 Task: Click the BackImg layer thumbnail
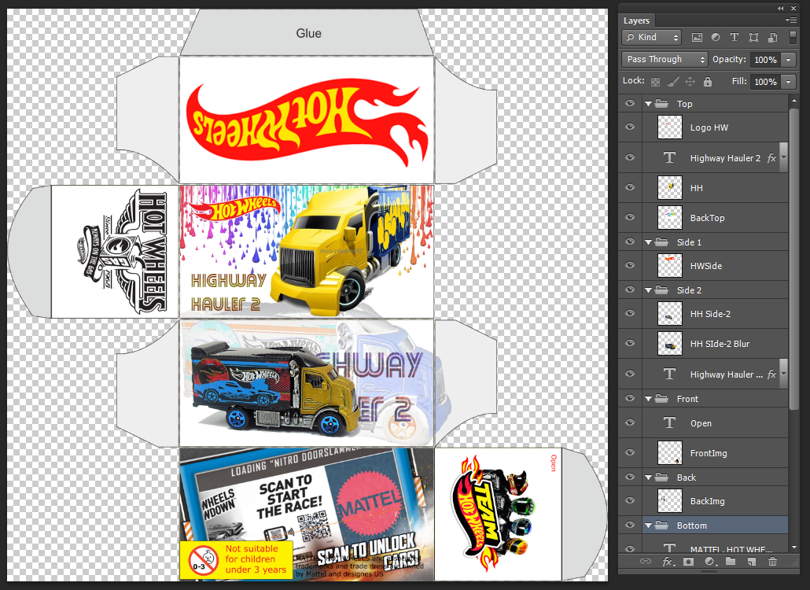pyautogui.click(x=669, y=500)
